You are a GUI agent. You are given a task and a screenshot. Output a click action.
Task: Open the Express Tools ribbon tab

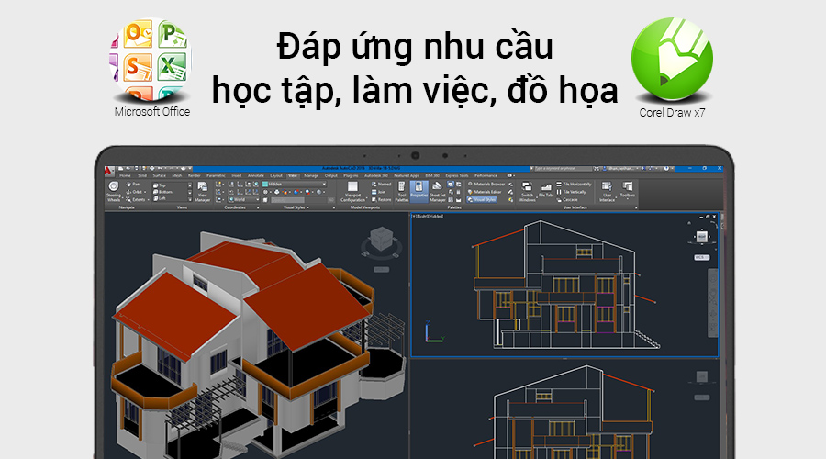[457, 175]
